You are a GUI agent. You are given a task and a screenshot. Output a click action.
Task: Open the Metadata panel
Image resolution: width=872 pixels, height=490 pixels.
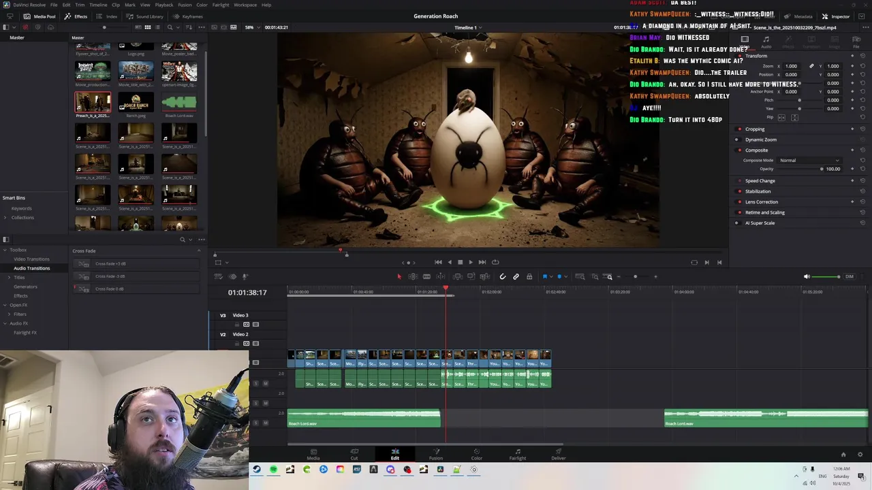coord(798,16)
